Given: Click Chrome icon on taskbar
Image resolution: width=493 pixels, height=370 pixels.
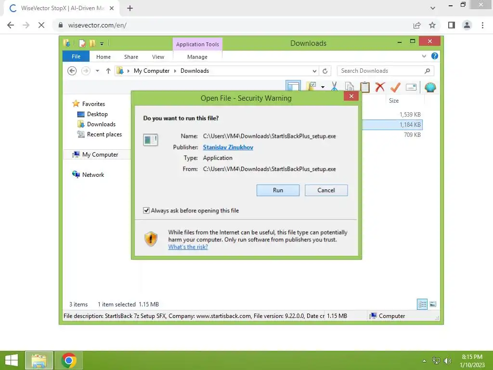Looking at the screenshot, I should [69, 360].
